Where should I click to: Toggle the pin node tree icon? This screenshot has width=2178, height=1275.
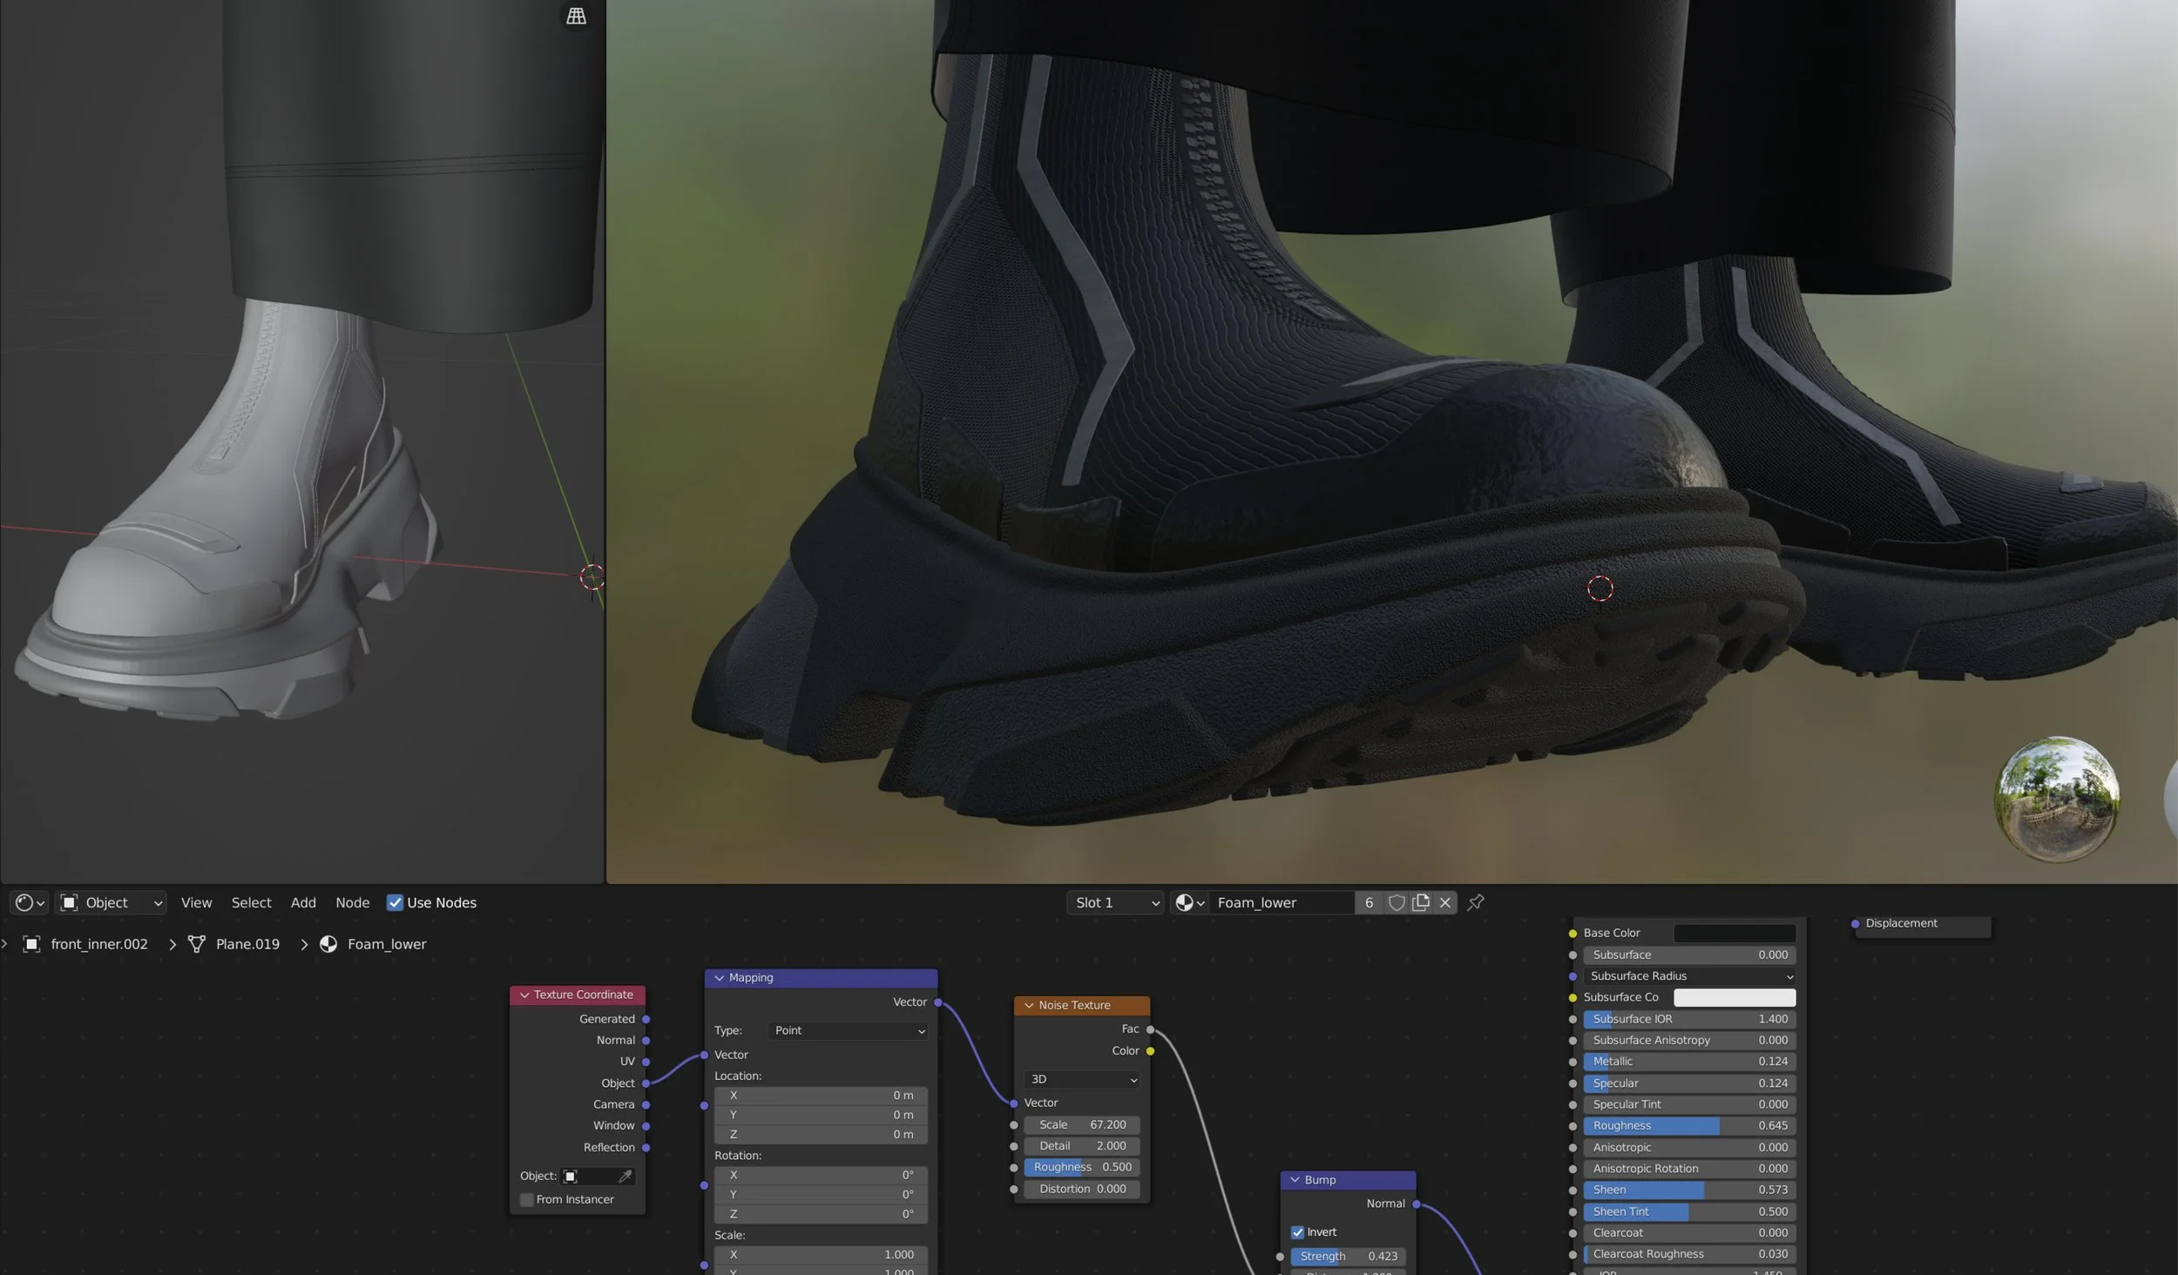tap(1475, 902)
